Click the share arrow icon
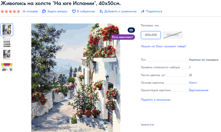Screen dimensions: 221x132 (143, 11)
